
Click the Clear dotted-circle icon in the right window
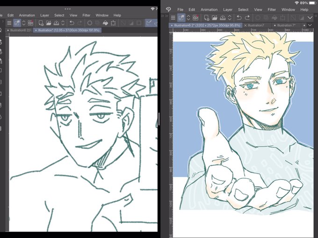(x=258, y=18)
